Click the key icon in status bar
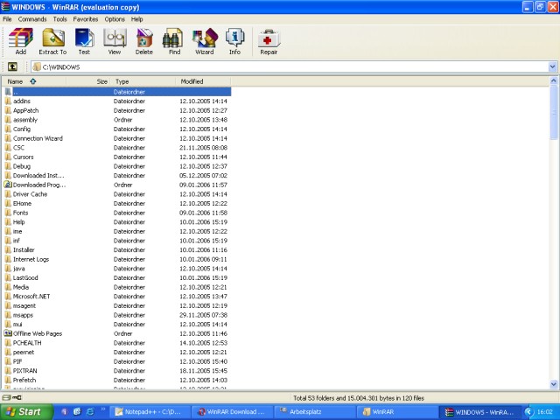This screenshot has width=560, height=420. coord(17,397)
